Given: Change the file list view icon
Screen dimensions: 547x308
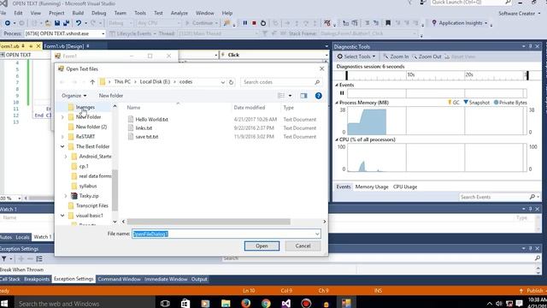Looking at the screenshot, I should click(281, 96).
